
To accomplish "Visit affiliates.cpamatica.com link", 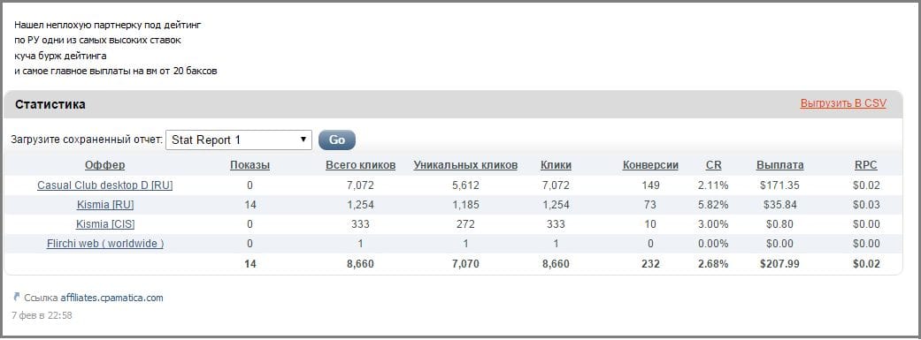I will tap(111, 298).
